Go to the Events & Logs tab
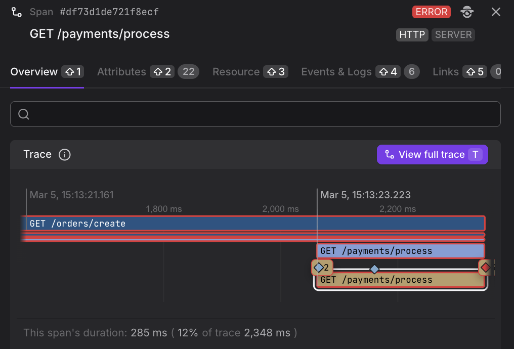This screenshot has height=349, width=514. tap(336, 72)
